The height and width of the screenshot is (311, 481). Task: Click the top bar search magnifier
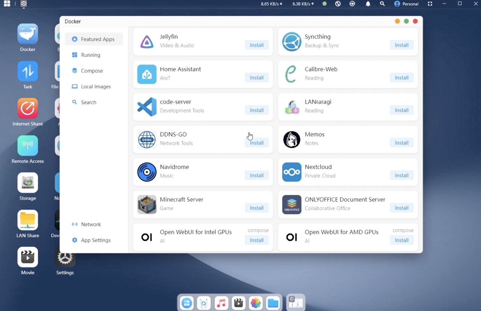click(382, 4)
